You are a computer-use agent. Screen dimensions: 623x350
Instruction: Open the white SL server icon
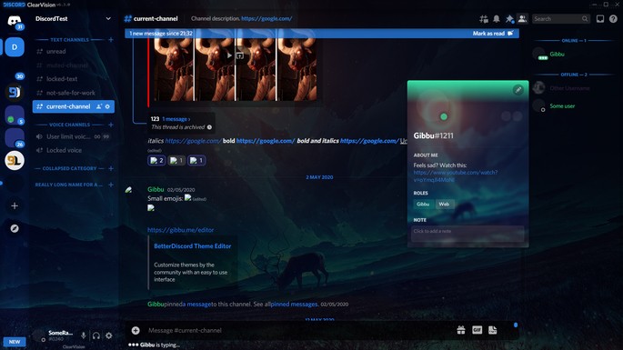tap(15, 161)
